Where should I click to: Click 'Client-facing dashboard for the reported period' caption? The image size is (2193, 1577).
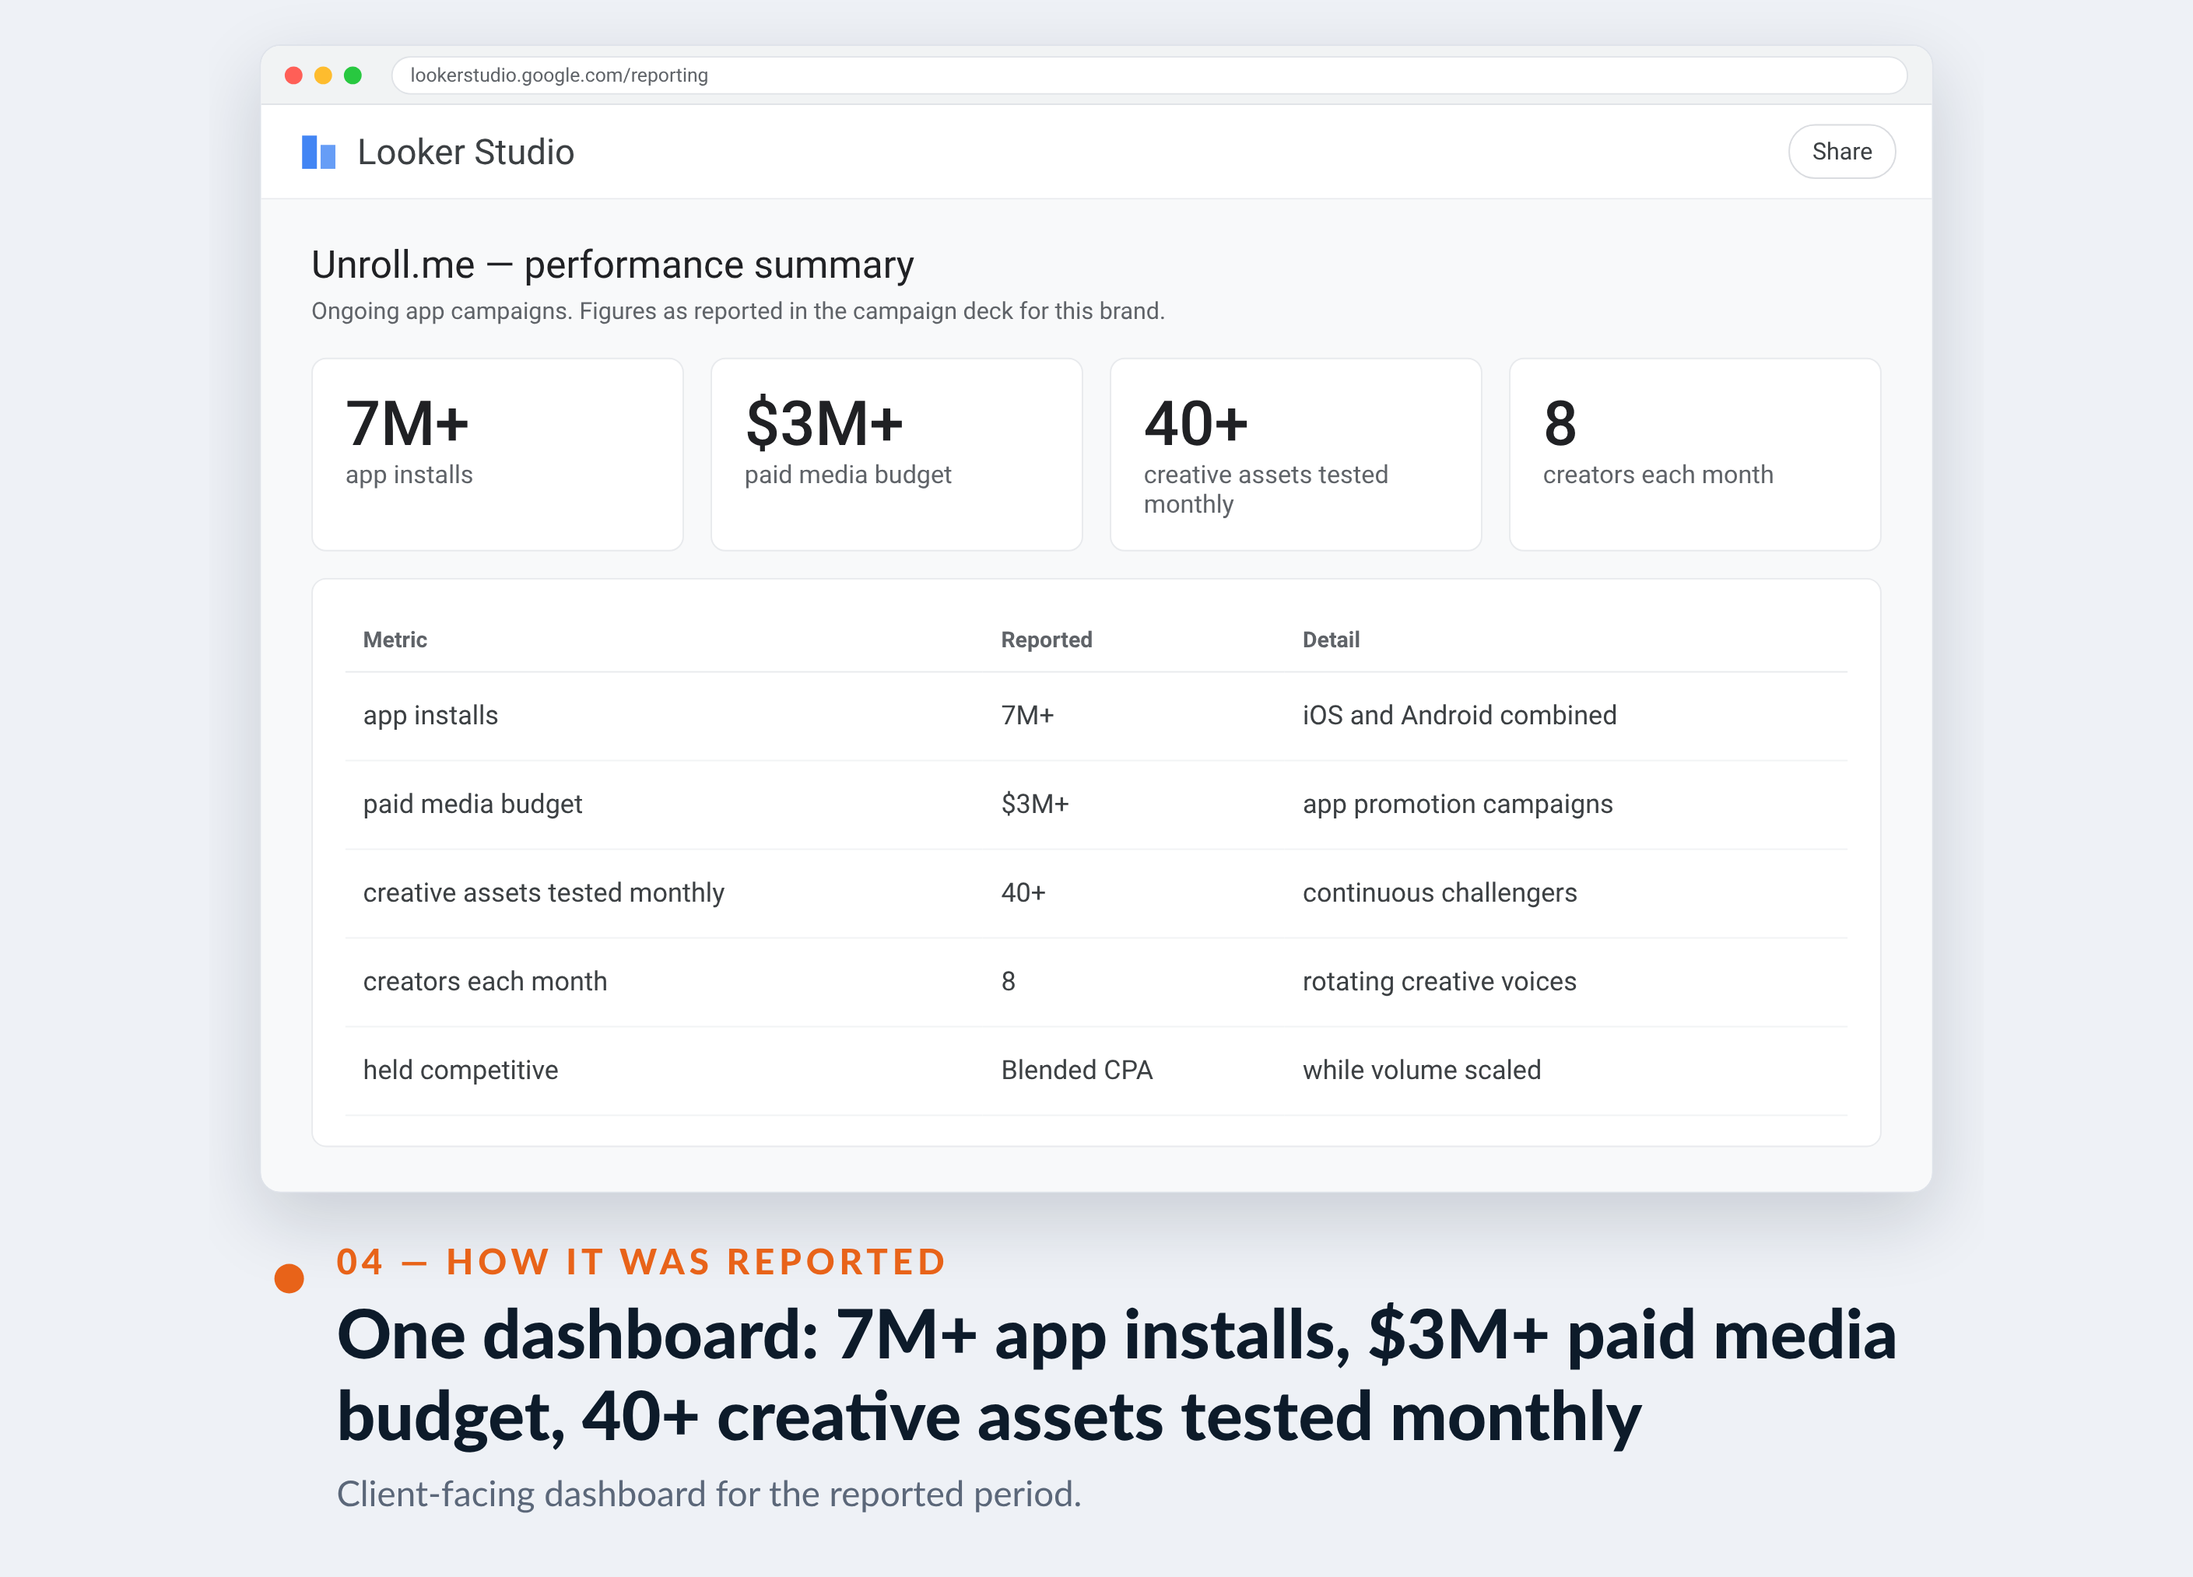tap(709, 1494)
